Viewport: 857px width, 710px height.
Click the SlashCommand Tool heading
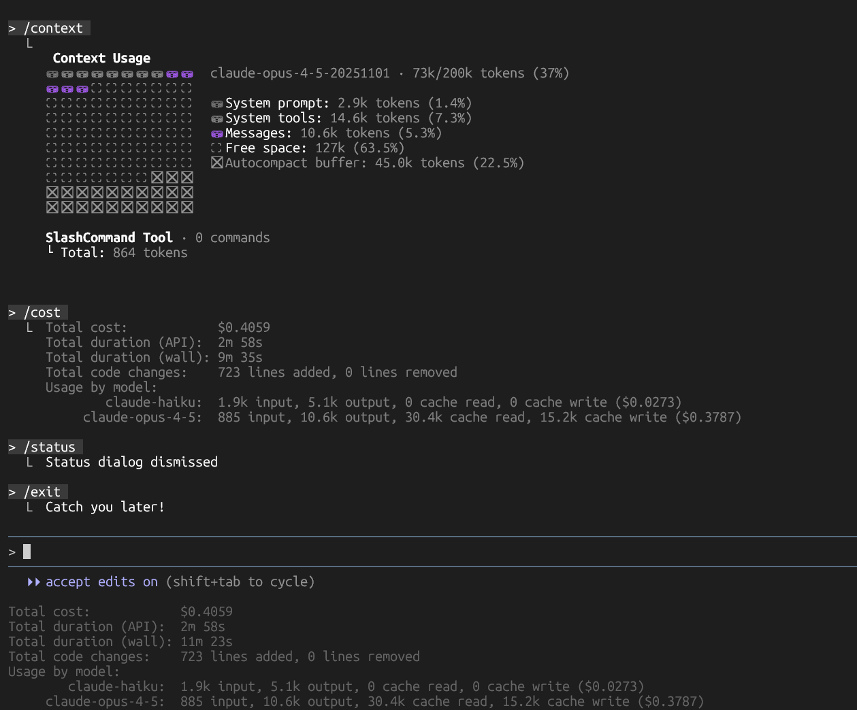point(109,238)
